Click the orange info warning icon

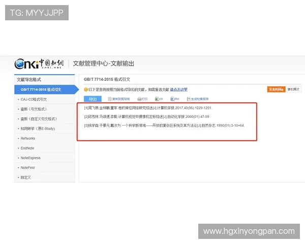coord(86,89)
